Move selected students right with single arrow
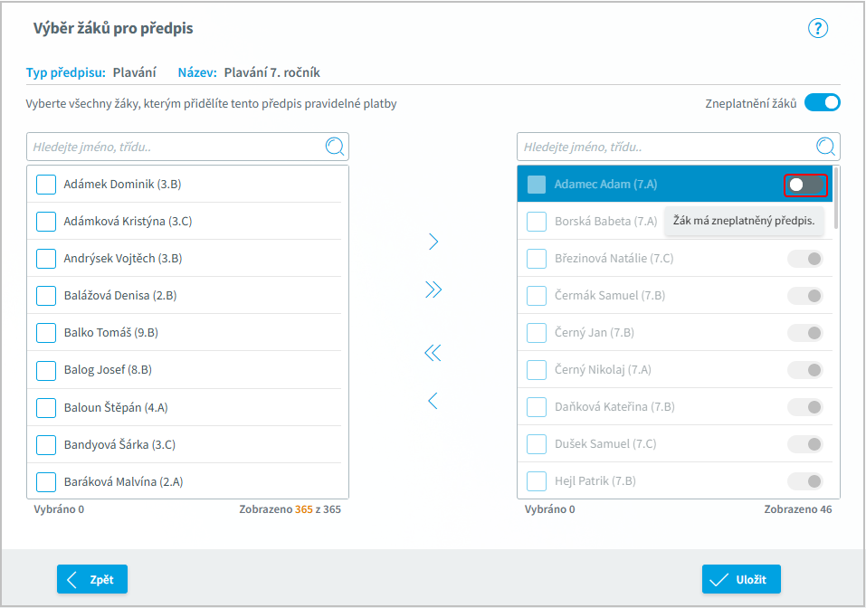The height and width of the screenshot is (608, 866). (x=433, y=242)
